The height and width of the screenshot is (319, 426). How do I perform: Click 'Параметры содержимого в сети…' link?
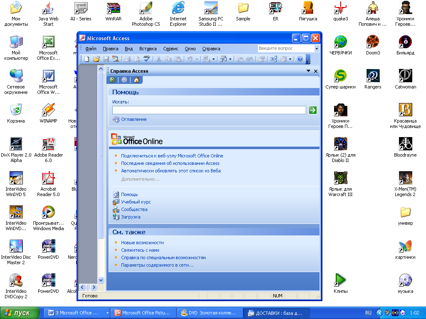pyautogui.click(x=157, y=265)
